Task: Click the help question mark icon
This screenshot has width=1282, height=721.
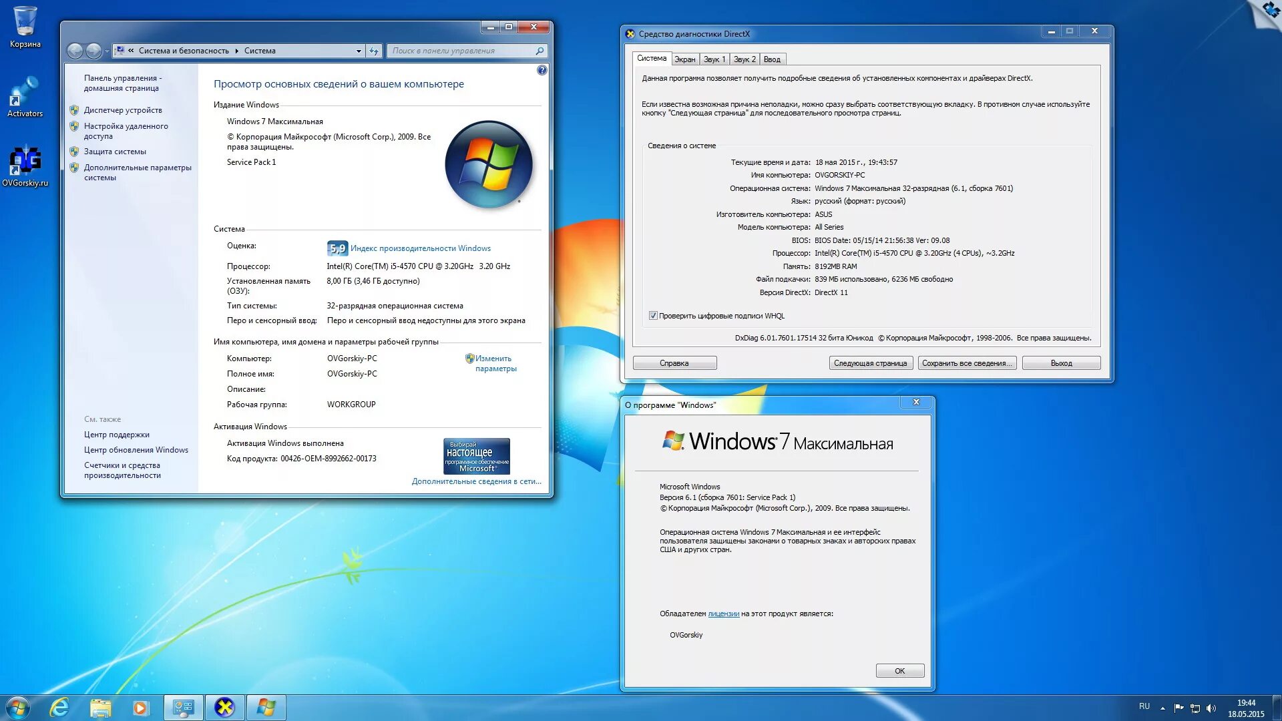Action: click(542, 70)
